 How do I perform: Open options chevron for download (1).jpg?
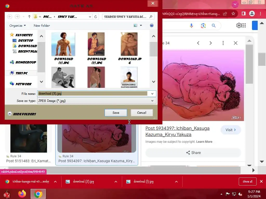click(176, 182)
